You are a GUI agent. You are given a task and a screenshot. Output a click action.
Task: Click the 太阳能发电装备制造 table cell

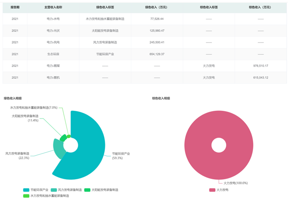coord(105,30)
